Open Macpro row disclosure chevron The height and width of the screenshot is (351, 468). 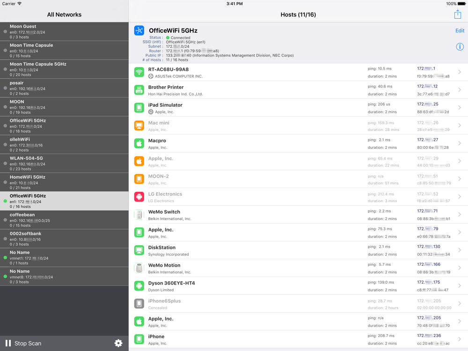(460, 143)
